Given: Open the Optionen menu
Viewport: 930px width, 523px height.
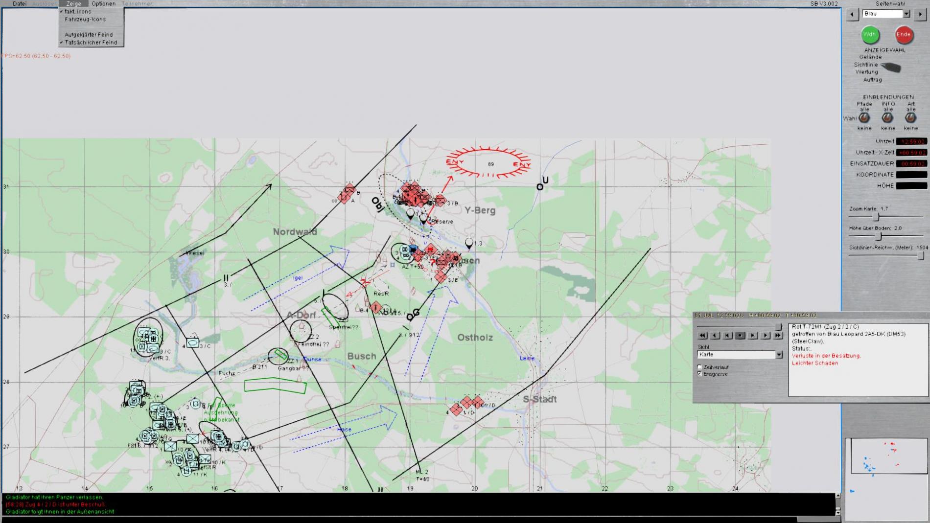Looking at the screenshot, I should (103, 3).
